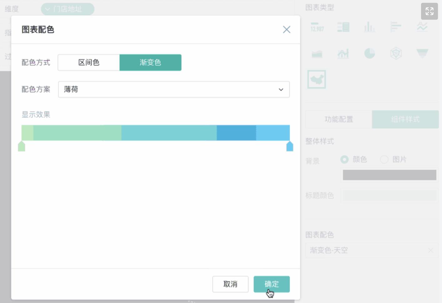
Task: Select the China map chart type
Action: (x=317, y=79)
